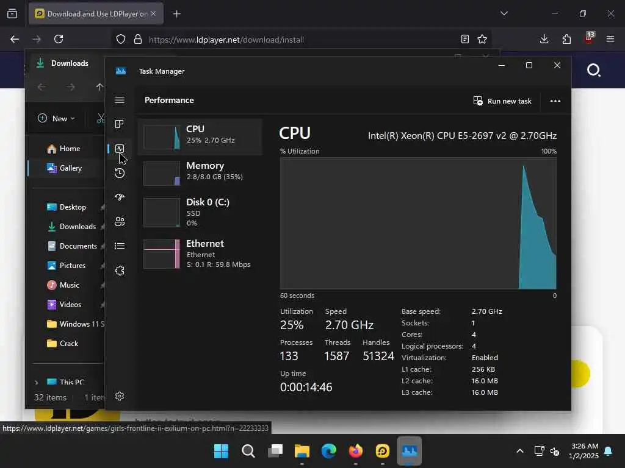Image resolution: width=625 pixels, height=468 pixels.
Task: Open the three-dot more options menu
Action: [x=555, y=101]
